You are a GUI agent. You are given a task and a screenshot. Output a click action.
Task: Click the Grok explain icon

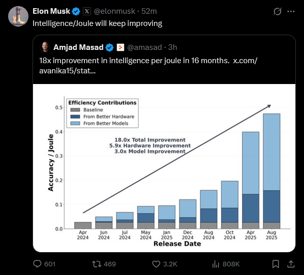[x=277, y=11]
